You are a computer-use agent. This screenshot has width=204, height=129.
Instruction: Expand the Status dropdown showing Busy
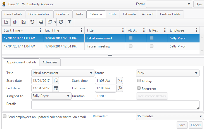click(x=167, y=73)
